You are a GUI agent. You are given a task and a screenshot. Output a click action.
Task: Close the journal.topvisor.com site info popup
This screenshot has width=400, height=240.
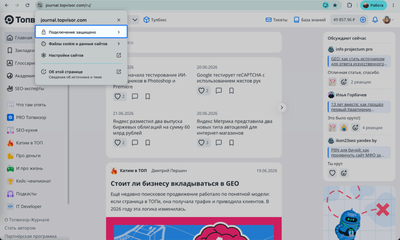pos(118,20)
